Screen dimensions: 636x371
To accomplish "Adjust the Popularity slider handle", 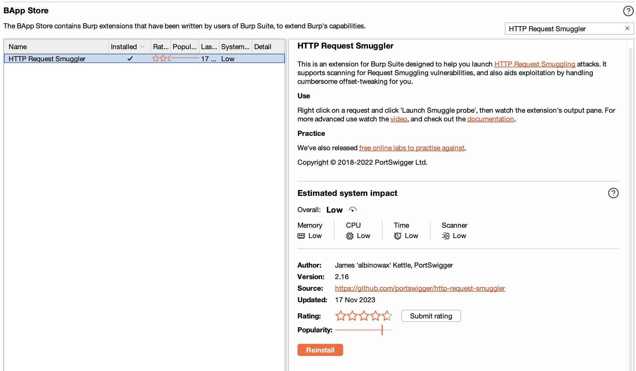I will (x=382, y=330).
